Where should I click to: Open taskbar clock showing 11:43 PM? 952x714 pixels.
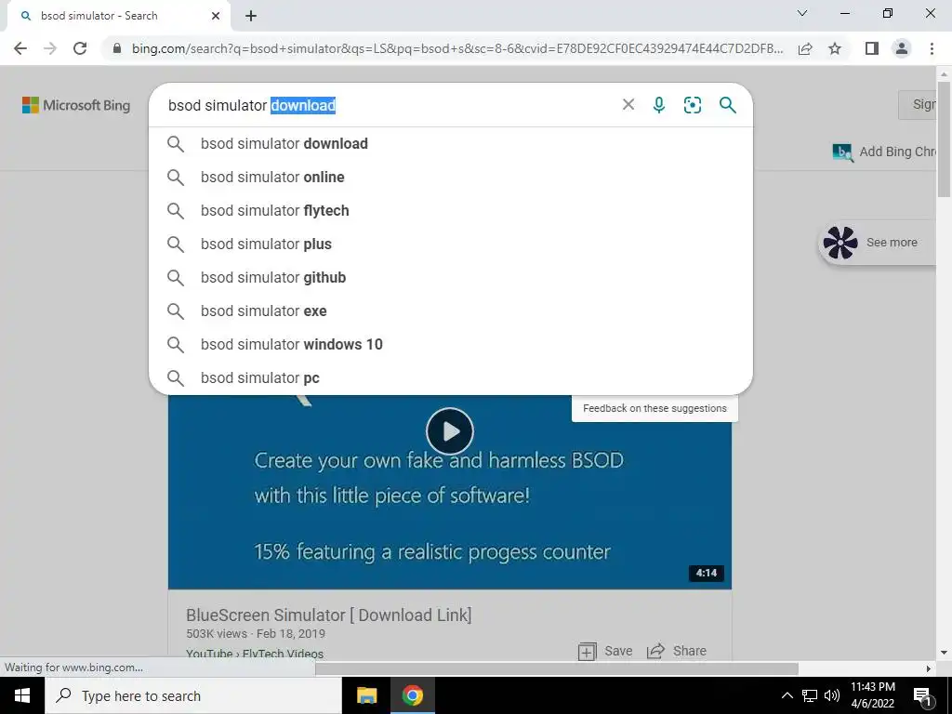click(872, 695)
